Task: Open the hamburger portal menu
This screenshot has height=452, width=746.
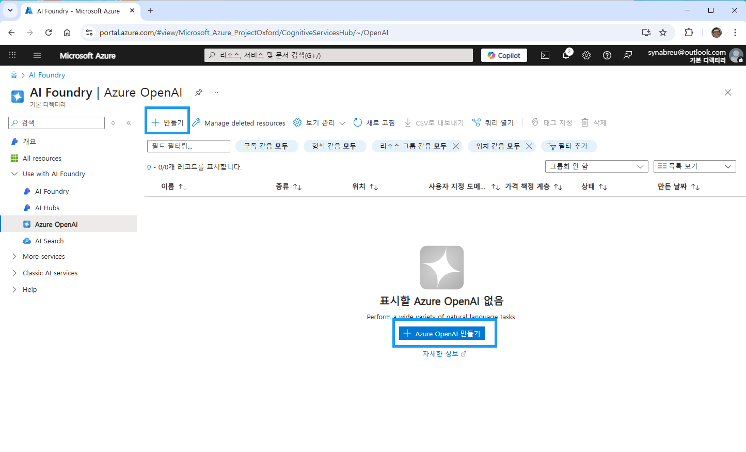Action: tap(37, 55)
